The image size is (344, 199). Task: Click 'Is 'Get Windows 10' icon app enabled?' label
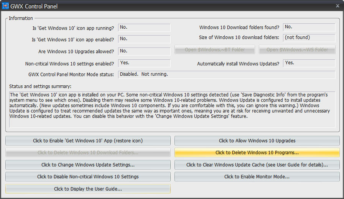pyautogui.click(x=73, y=40)
